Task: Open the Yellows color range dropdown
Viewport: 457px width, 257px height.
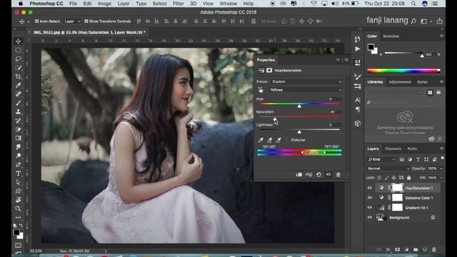Action: pos(305,90)
